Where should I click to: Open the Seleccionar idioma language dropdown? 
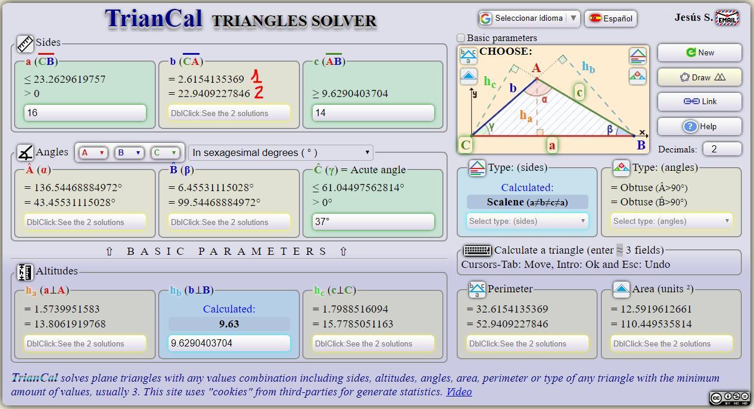click(528, 18)
